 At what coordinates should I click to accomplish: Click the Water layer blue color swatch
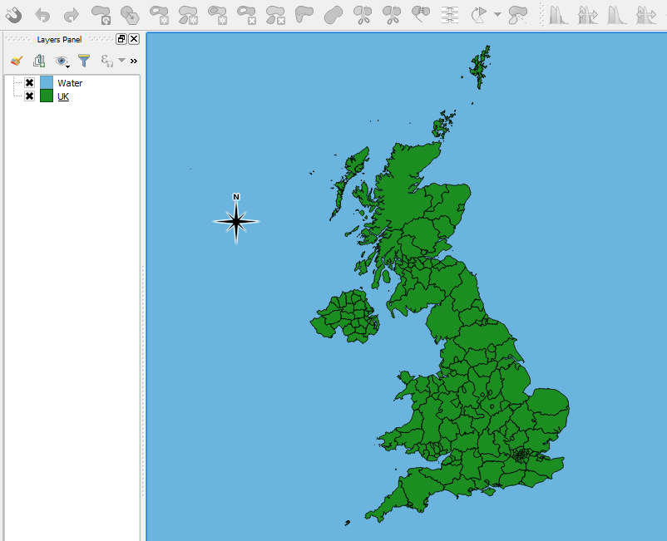click(46, 81)
